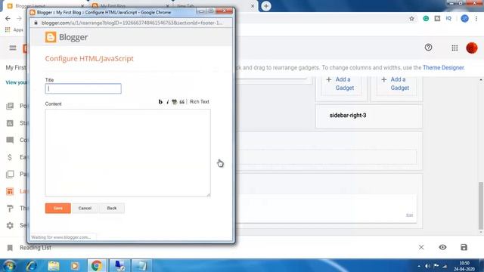Open Internet Explorer from taskbar

[32, 265]
